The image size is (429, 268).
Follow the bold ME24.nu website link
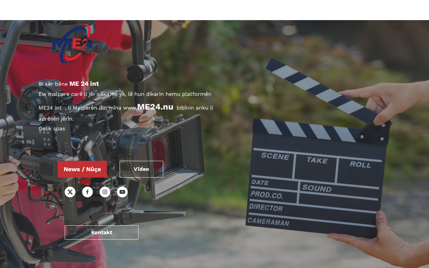click(x=155, y=107)
